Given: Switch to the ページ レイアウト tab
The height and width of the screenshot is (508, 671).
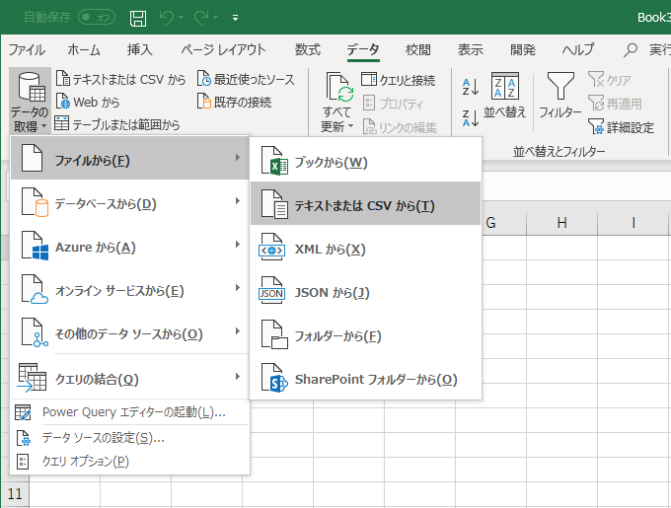Looking at the screenshot, I should pos(223,50).
